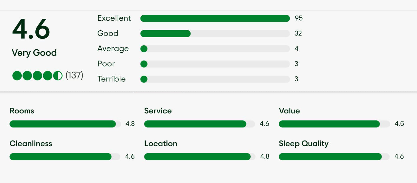Image resolution: width=417 pixels, height=183 pixels.
Task: Filter reviews by Excellent rating label
Action: click(114, 18)
